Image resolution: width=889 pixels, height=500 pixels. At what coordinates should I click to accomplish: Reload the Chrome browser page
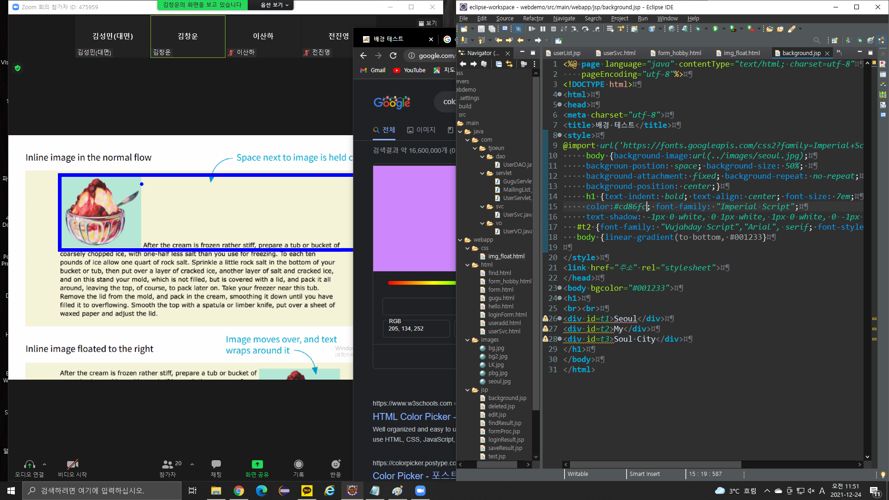(x=393, y=56)
